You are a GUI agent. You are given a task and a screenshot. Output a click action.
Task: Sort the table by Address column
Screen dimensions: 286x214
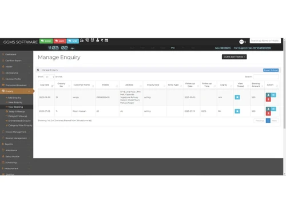131,85
